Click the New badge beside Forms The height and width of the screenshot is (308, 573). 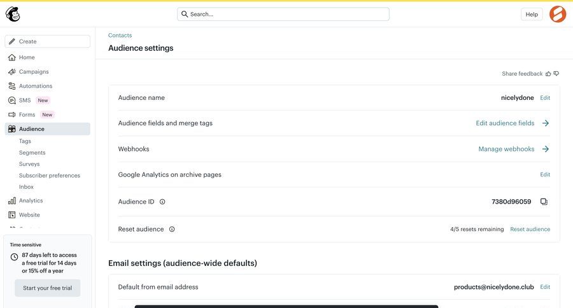[47, 115]
